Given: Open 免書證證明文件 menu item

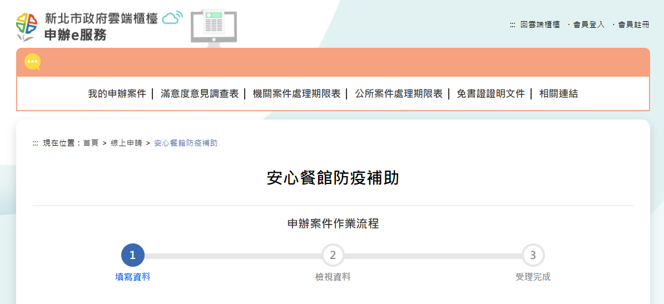Looking at the screenshot, I should (491, 94).
